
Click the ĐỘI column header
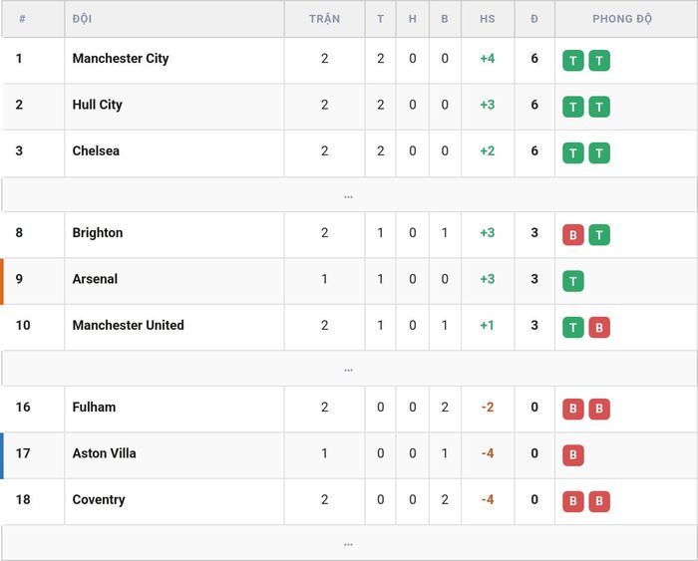[82, 19]
